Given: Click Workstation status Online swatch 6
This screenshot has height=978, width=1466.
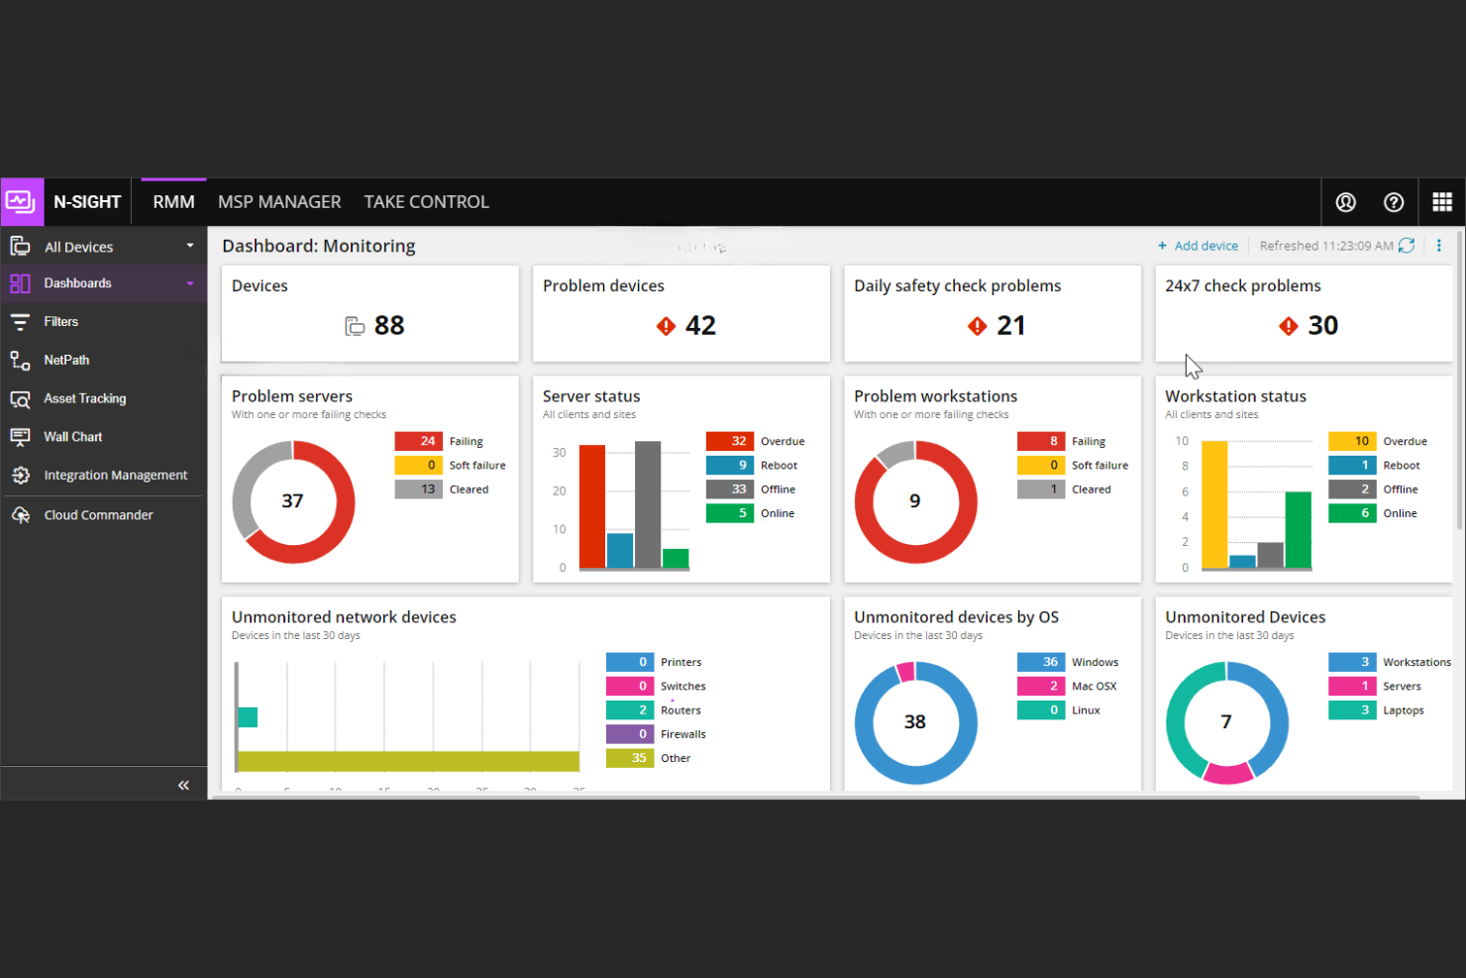Looking at the screenshot, I should coord(1352,513).
